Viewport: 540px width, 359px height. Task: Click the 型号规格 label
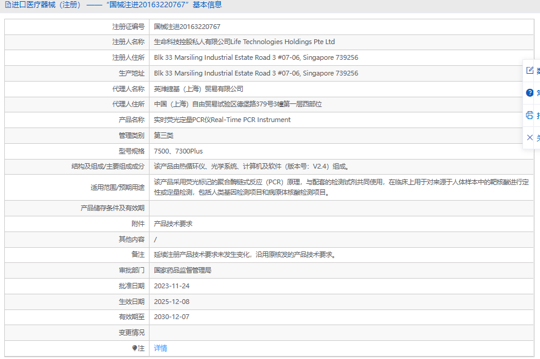tap(131, 151)
